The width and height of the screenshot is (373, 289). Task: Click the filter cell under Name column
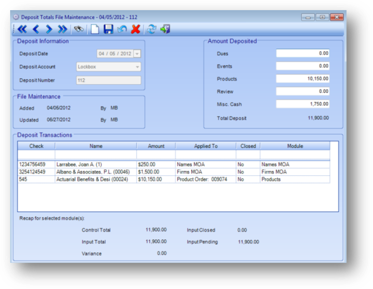click(x=96, y=154)
